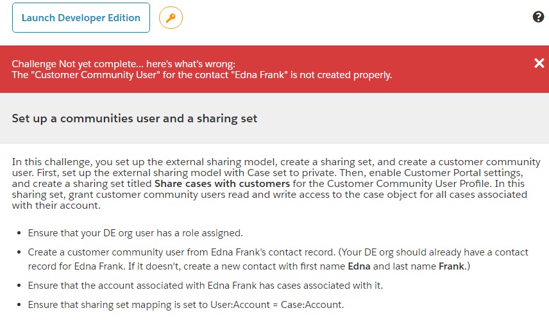Click the Edna Frank not created properly error line
Image resolution: width=549 pixels, height=324 pixels.
tap(202, 75)
